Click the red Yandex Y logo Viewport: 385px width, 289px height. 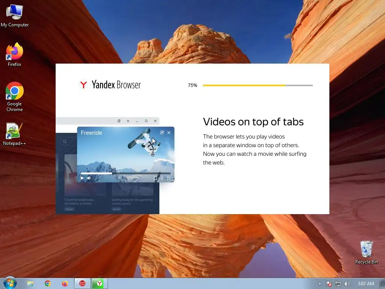click(x=83, y=85)
